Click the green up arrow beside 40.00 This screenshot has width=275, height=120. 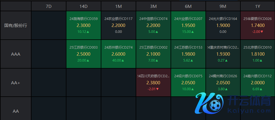123,60
